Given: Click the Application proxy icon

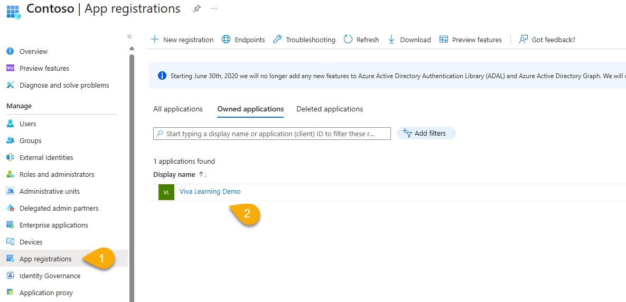Looking at the screenshot, I should click(x=11, y=292).
